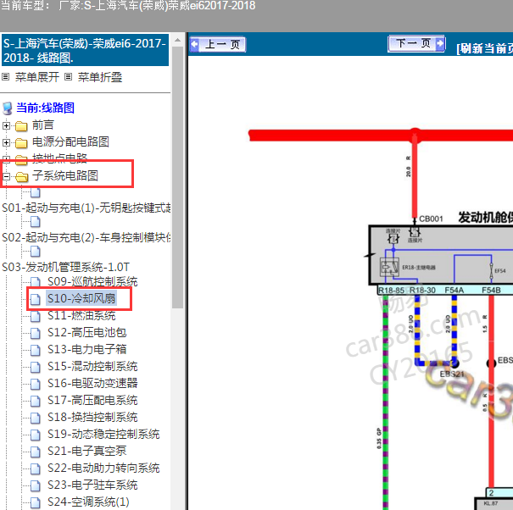The image size is (513, 510).
Task: Open S21-电子真空泵 diagram
Action: click(x=87, y=452)
